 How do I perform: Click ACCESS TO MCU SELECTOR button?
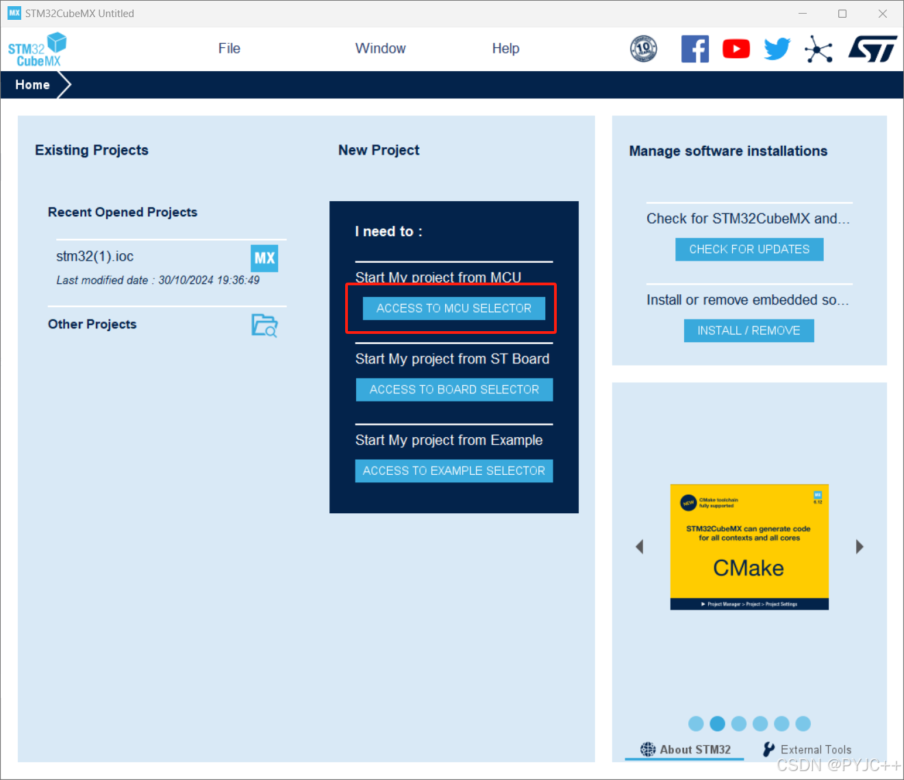click(454, 309)
